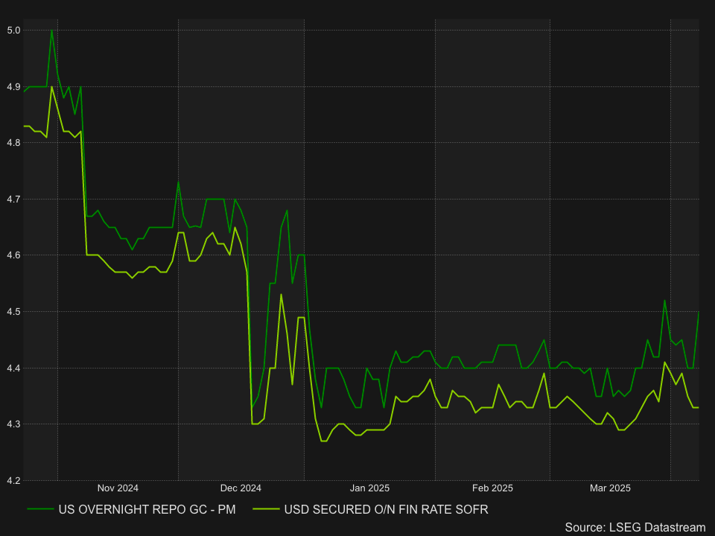Select the Nov 2024 x-axis label
This screenshot has width=715, height=536.
pyautogui.click(x=118, y=488)
